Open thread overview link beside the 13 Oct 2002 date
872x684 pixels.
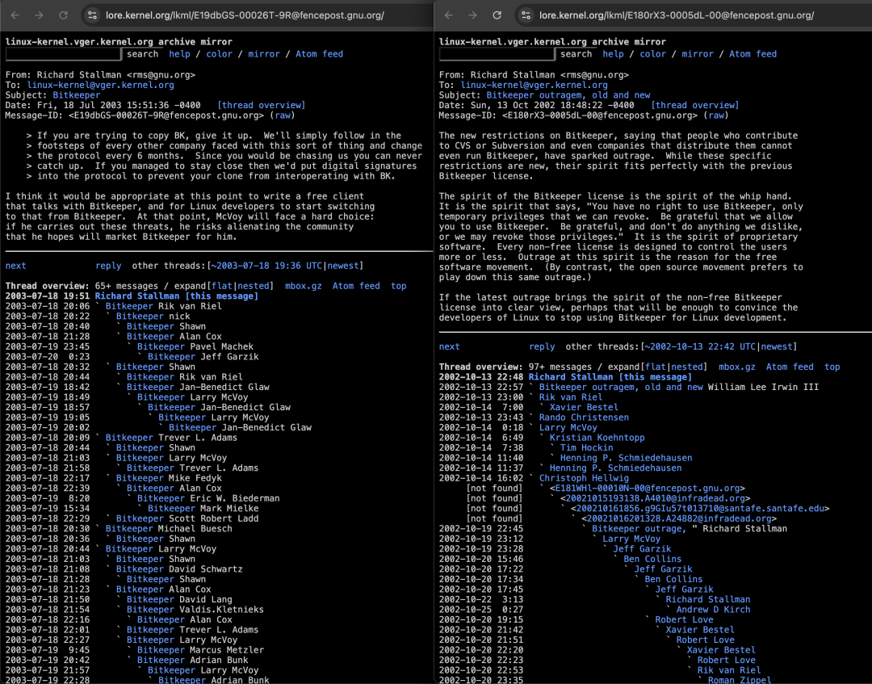(x=695, y=105)
